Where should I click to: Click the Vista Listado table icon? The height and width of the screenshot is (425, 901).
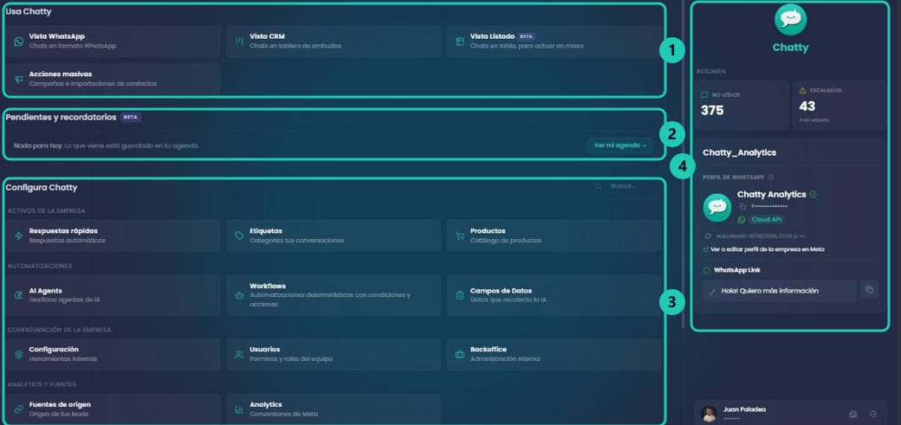coord(460,42)
